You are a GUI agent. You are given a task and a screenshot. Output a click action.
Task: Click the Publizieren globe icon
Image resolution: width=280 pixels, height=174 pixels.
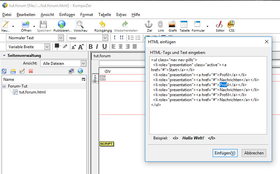click(62, 25)
